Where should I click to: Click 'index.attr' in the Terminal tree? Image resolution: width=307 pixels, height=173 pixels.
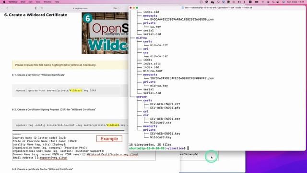point(152,63)
